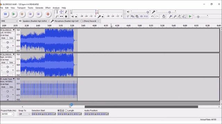Click the horizontal scrollbar thumb
The width and height of the screenshot is (222, 124).
141,107
